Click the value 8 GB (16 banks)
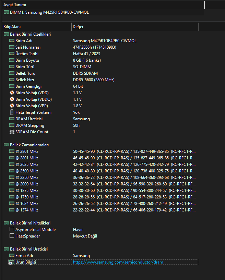Screen dimensions: 225x280 coord(87,60)
